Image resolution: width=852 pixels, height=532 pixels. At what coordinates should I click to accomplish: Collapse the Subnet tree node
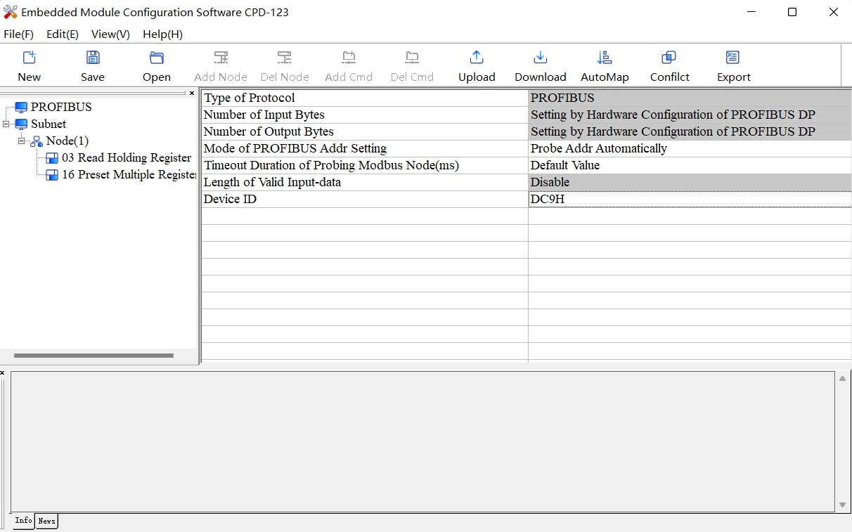click(6, 124)
